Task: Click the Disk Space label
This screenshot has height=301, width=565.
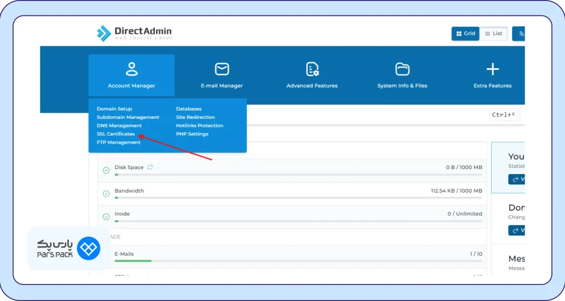Action: (x=129, y=167)
